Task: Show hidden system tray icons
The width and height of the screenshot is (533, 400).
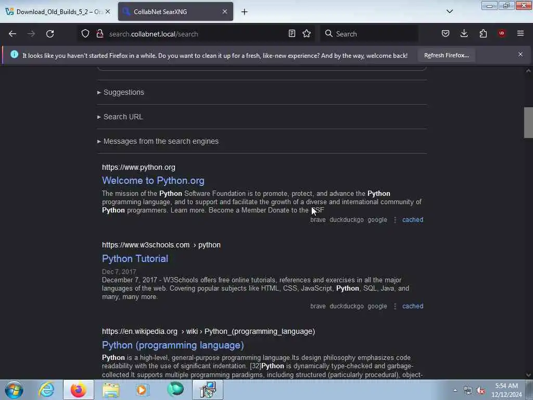Action: pos(455,391)
